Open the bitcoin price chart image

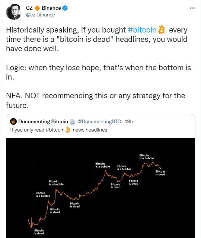(x=100, y=188)
